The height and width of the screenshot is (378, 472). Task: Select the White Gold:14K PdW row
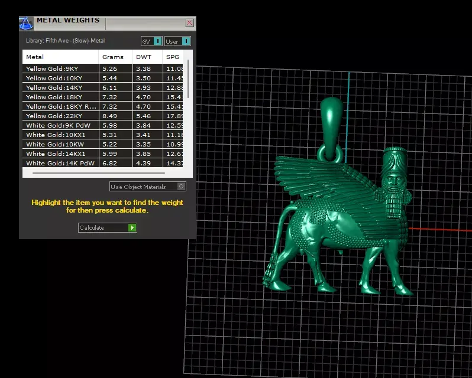(x=103, y=163)
